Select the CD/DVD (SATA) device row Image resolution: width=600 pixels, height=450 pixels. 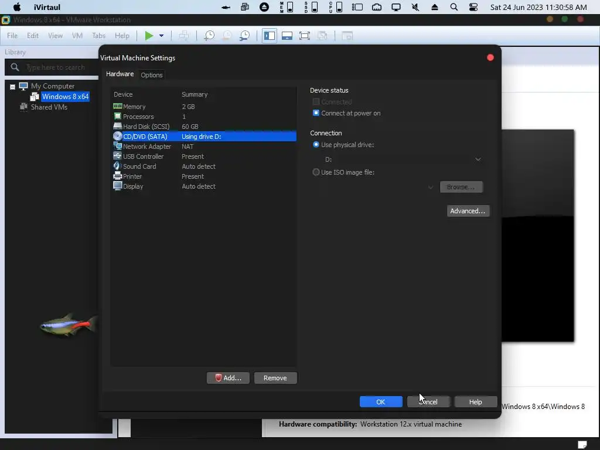[204, 137]
